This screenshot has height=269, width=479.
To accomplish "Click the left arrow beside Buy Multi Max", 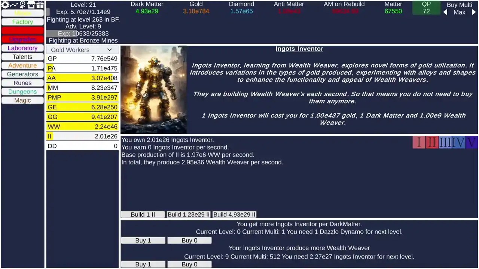I will tap(445, 12).
